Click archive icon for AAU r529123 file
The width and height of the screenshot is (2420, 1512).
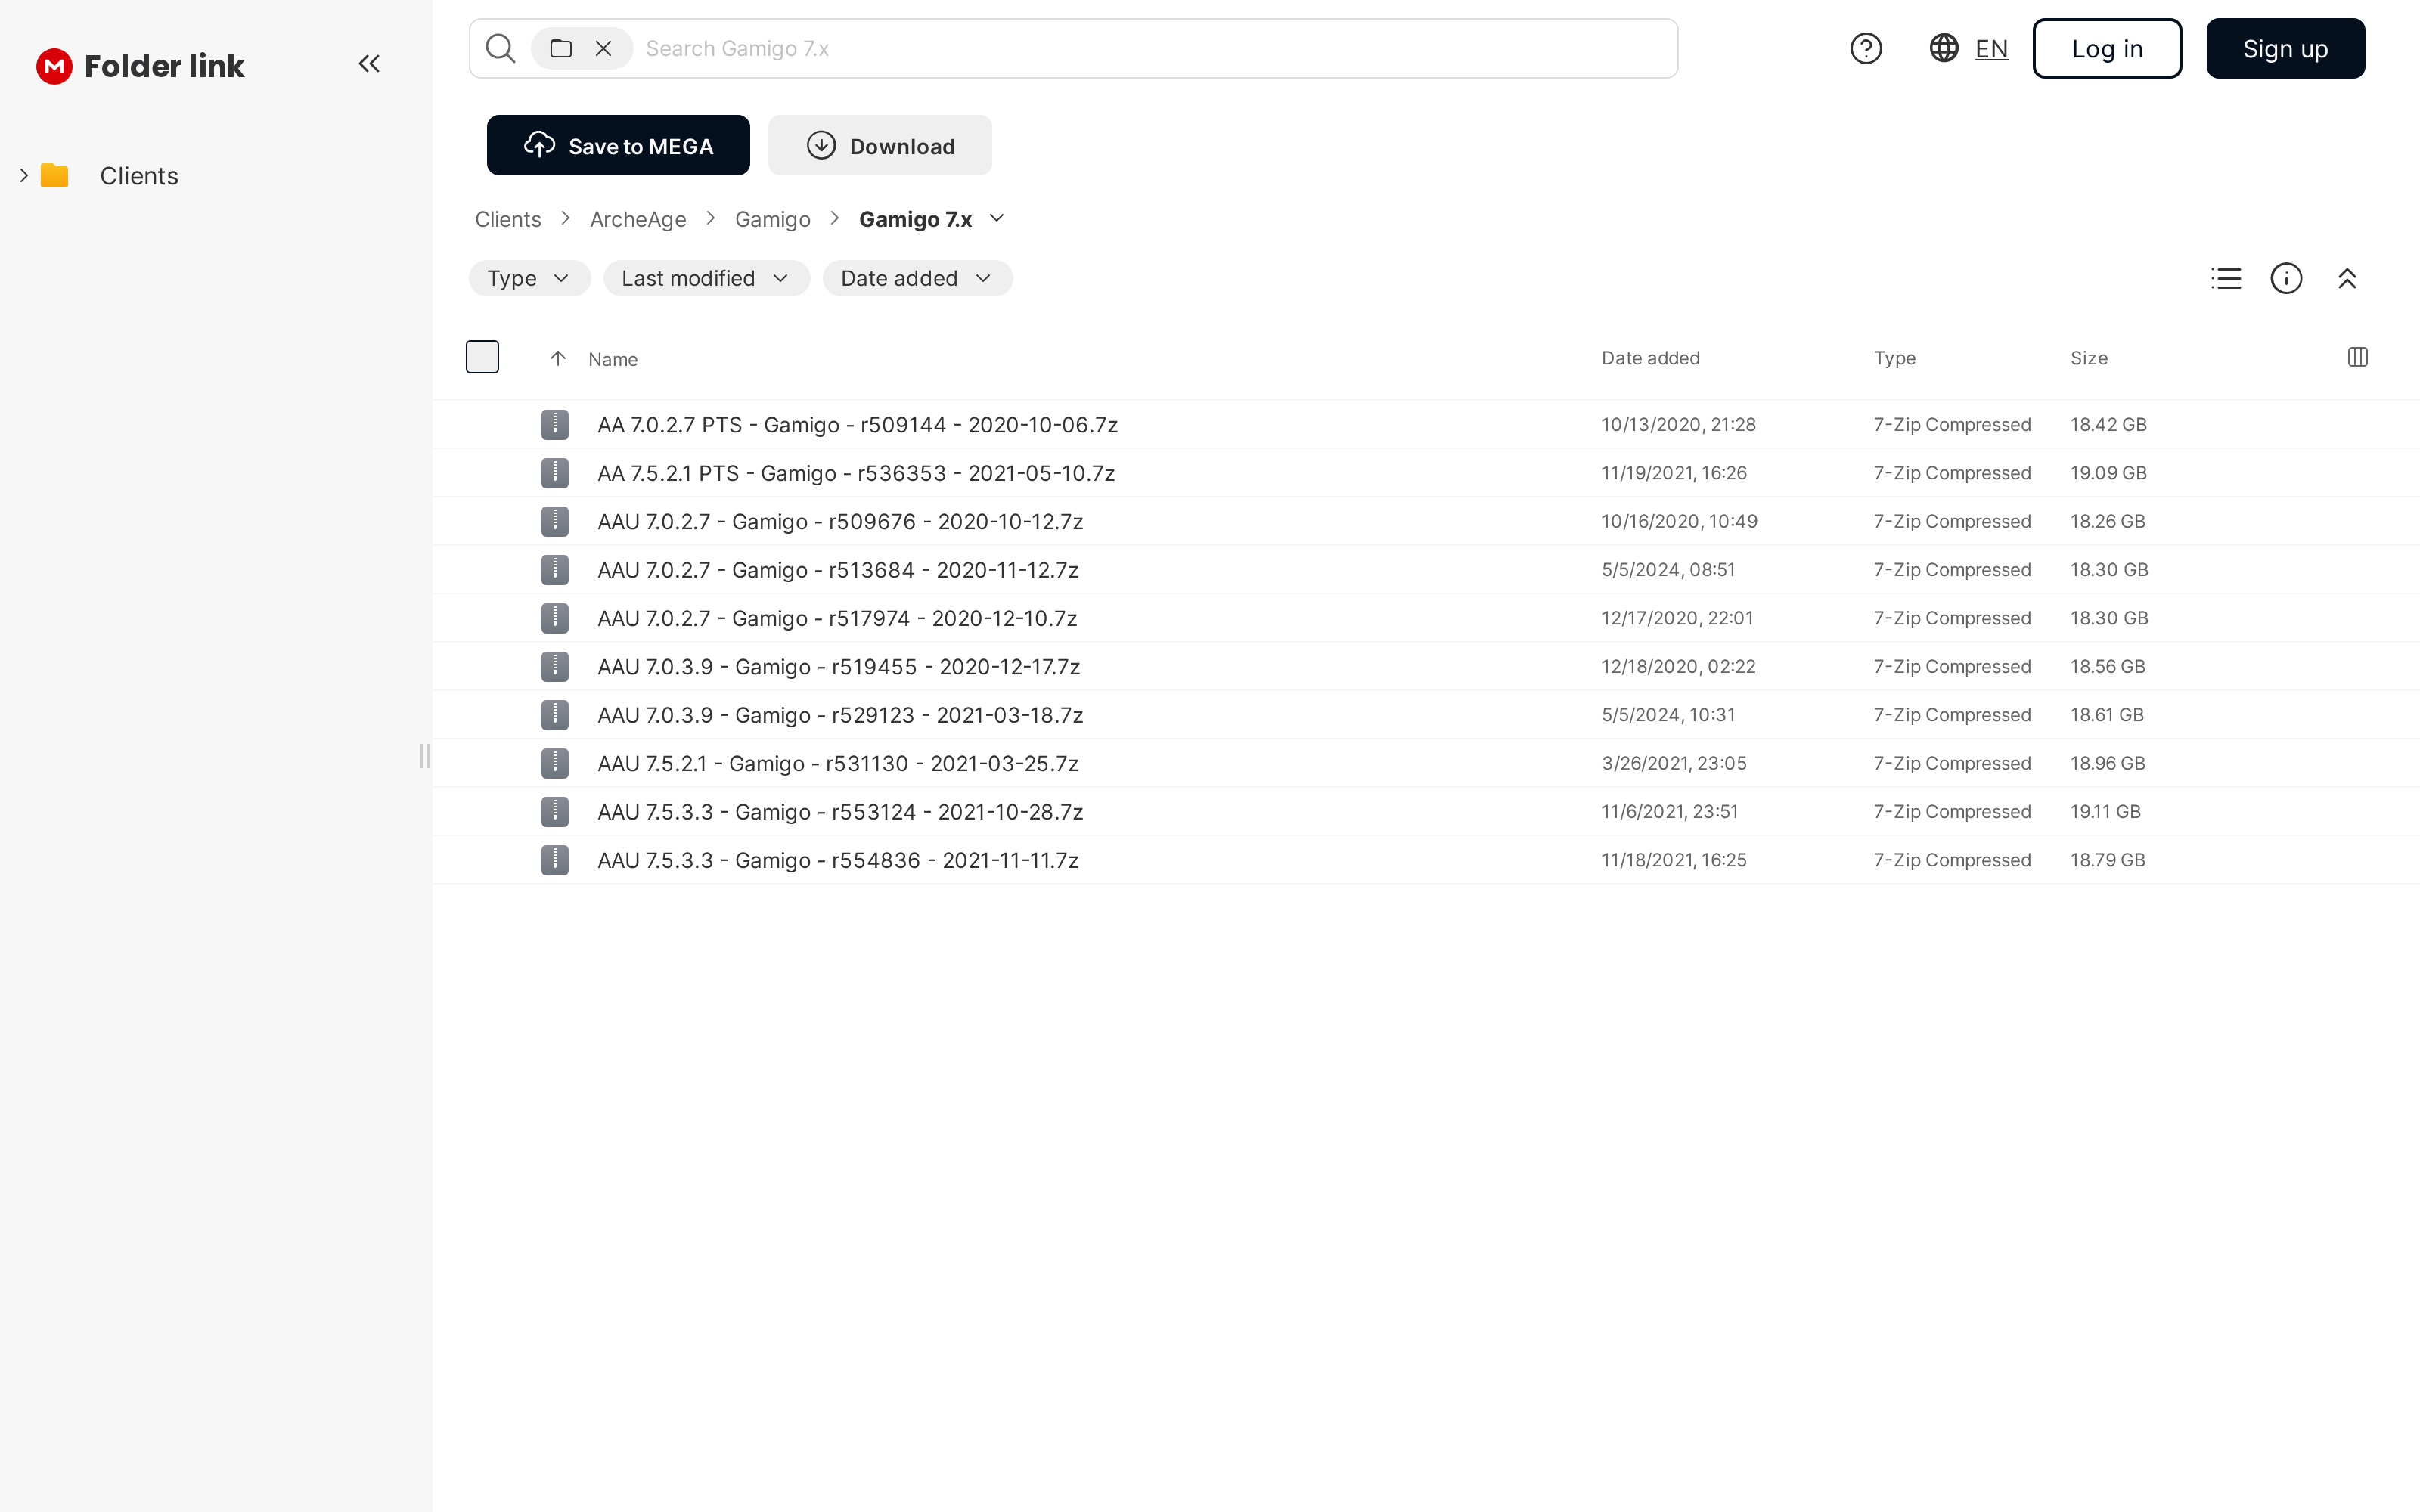(x=555, y=715)
